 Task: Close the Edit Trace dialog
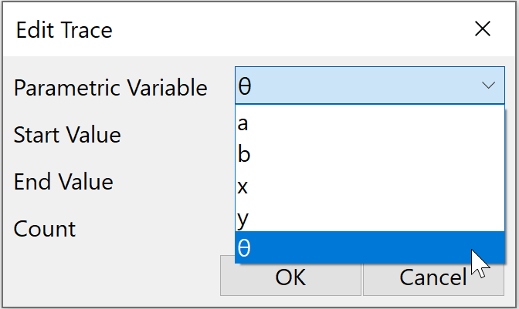tap(483, 29)
